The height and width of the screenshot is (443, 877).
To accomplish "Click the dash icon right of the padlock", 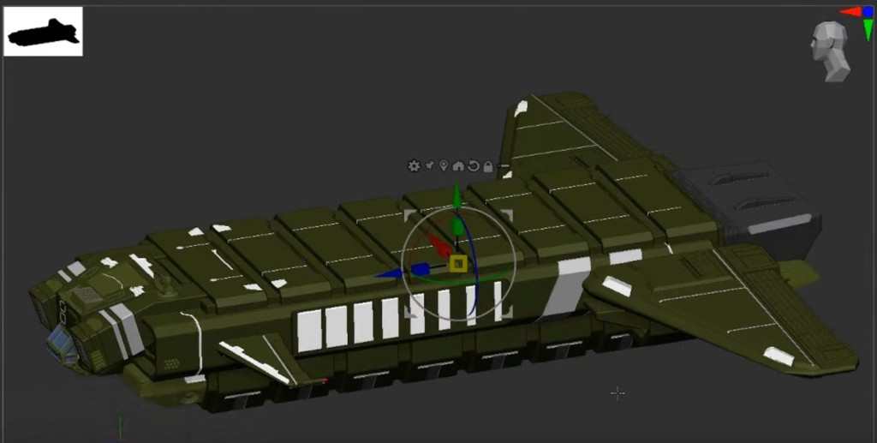I will [503, 165].
